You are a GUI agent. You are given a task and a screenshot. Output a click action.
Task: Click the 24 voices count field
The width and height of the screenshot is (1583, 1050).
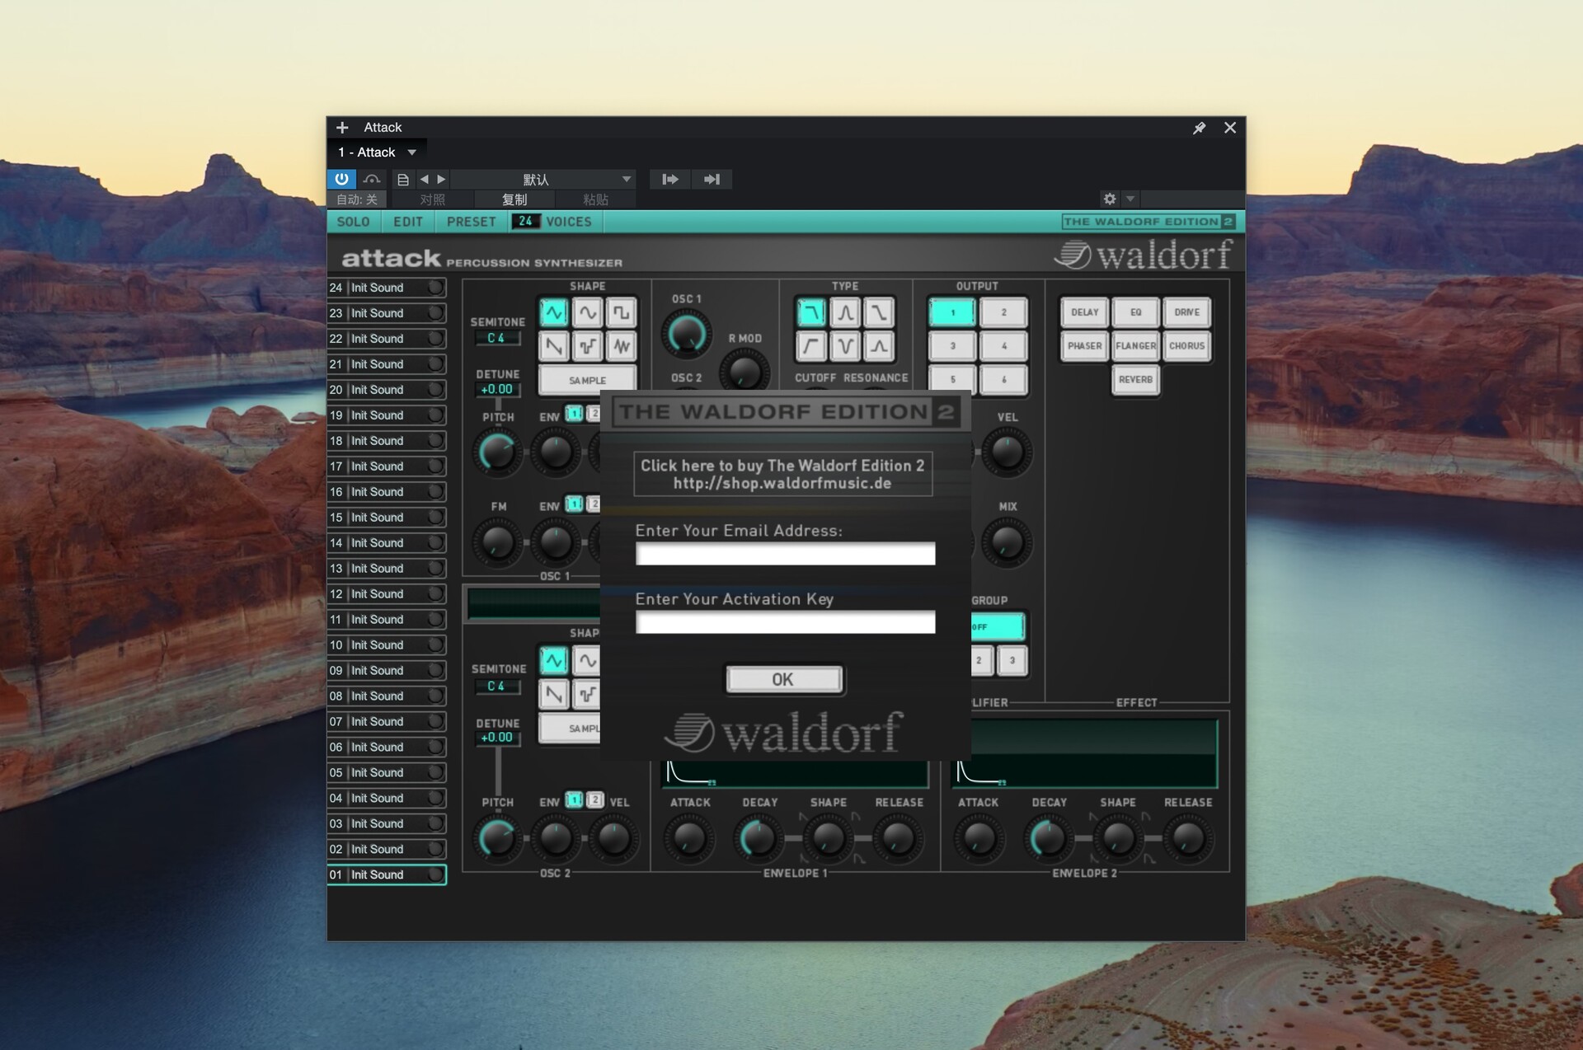525,222
